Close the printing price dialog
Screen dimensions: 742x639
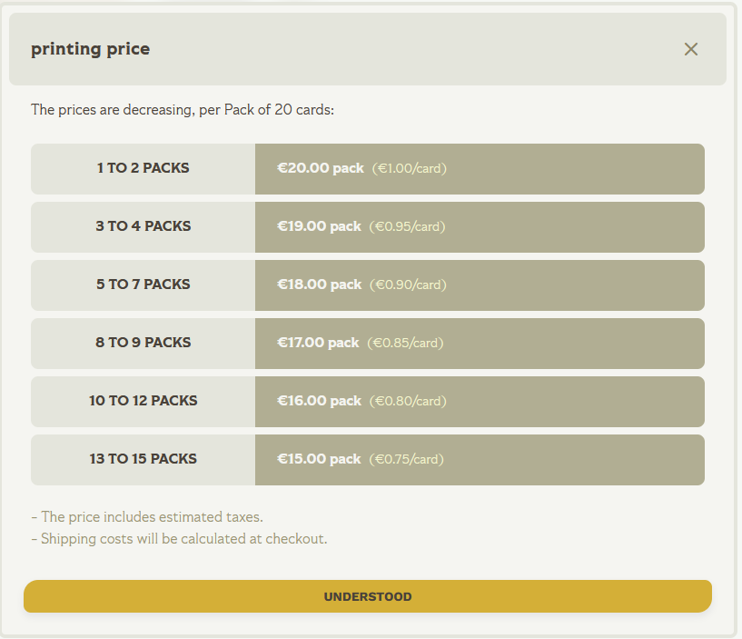[691, 49]
